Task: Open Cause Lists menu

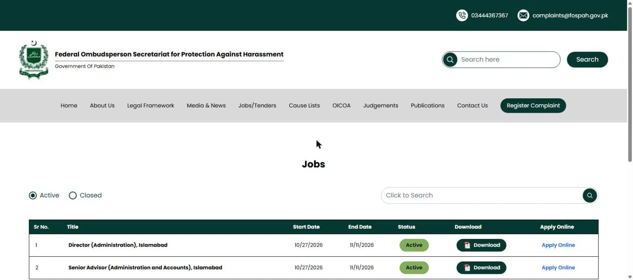Action: point(304,106)
